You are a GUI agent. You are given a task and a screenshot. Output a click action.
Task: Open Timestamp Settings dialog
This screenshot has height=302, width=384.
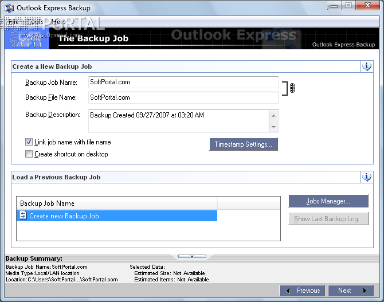(x=244, y=144)
